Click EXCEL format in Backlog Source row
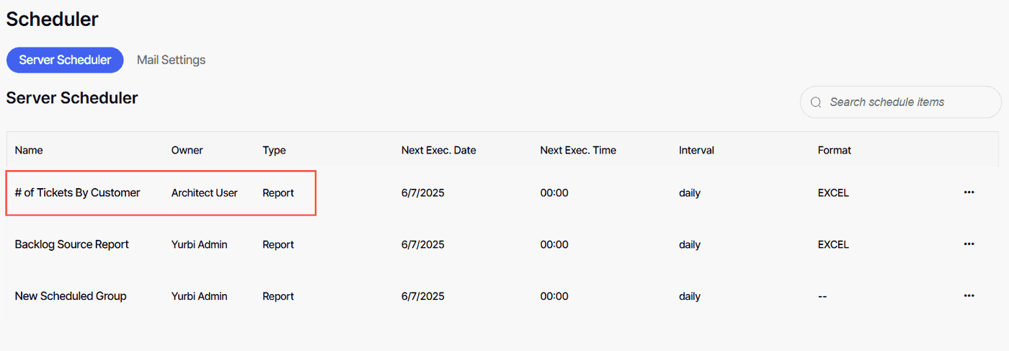This screenshot has width=1009, height=351. [x=833, y=244]
